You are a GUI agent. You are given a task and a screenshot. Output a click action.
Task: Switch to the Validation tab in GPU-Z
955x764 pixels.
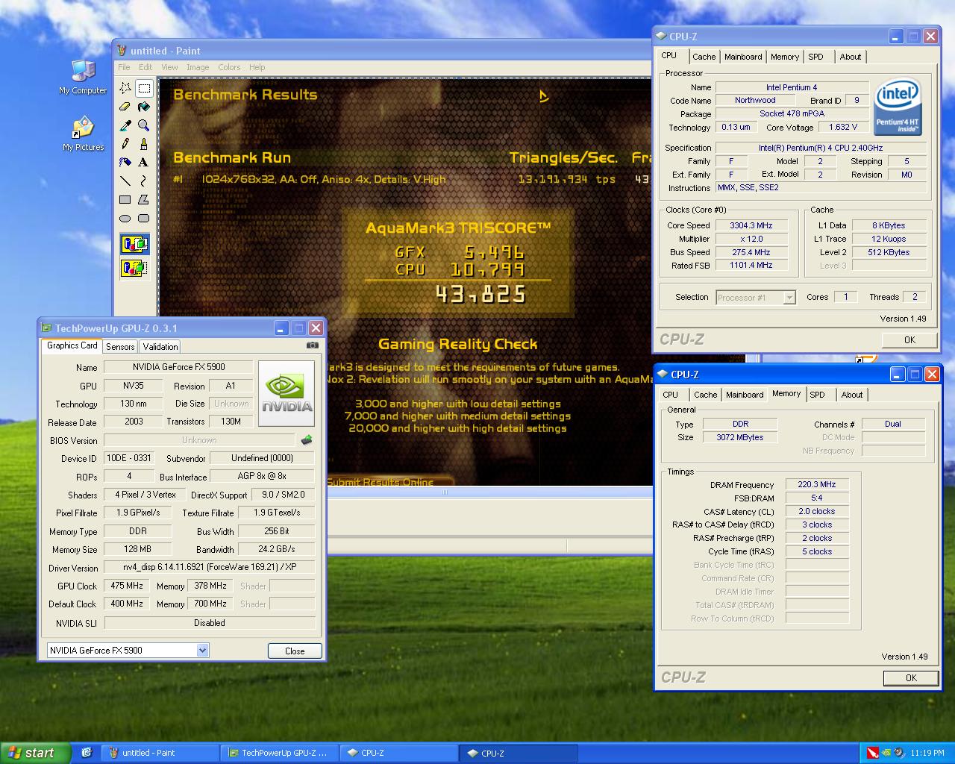click(160, 347)
